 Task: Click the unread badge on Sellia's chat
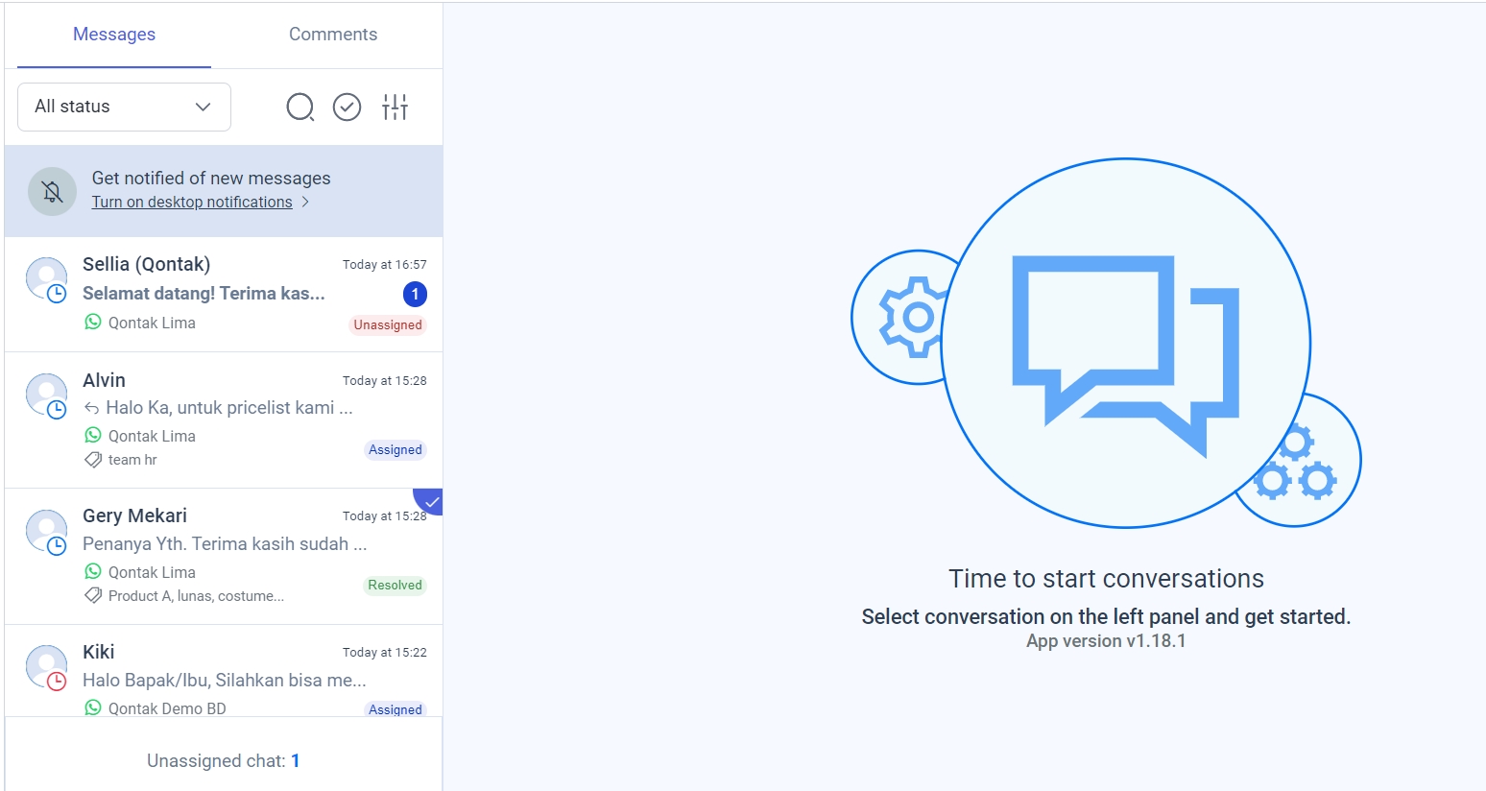coord(415,295)
